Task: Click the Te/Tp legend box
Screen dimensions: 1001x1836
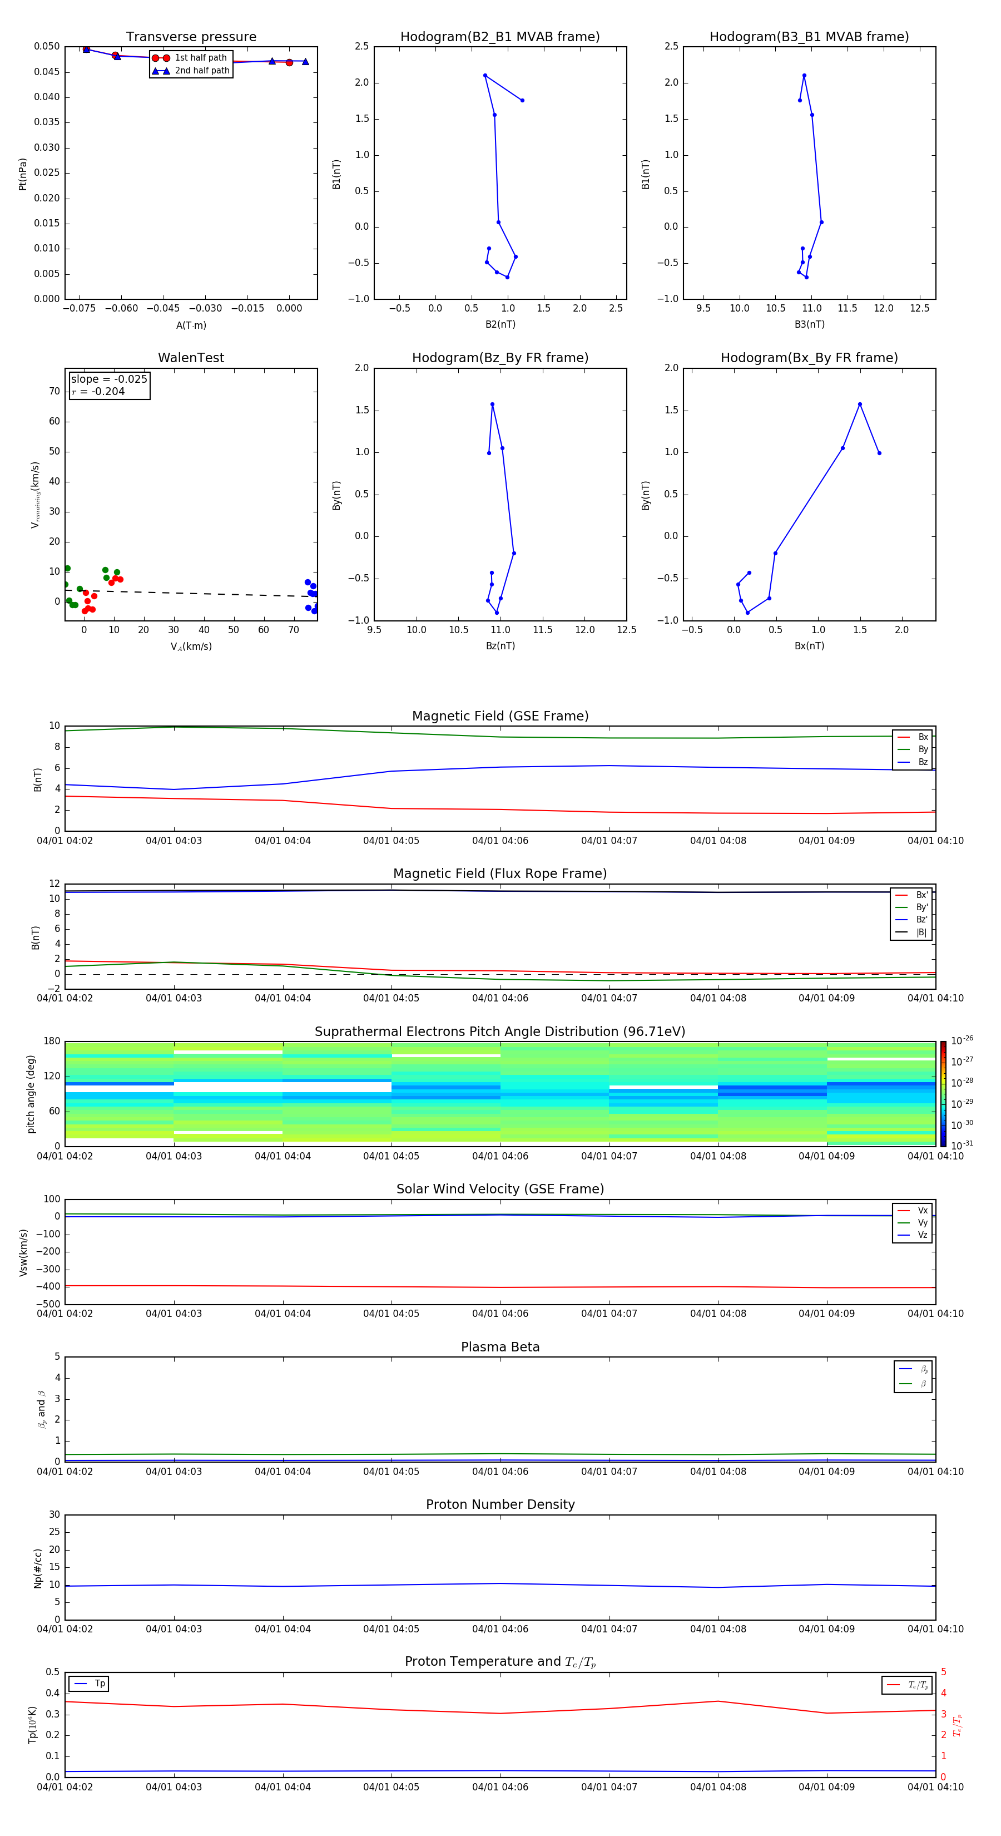Action: pyautogui.click(x=907, y=1685)
